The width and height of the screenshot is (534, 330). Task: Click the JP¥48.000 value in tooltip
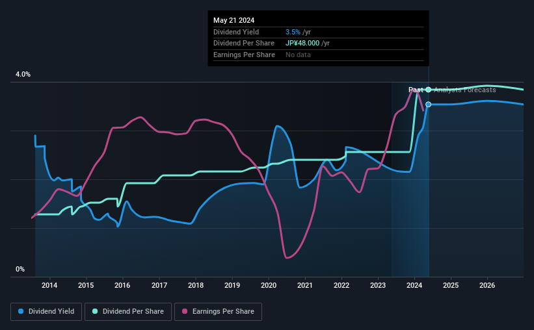pos(302,44)
